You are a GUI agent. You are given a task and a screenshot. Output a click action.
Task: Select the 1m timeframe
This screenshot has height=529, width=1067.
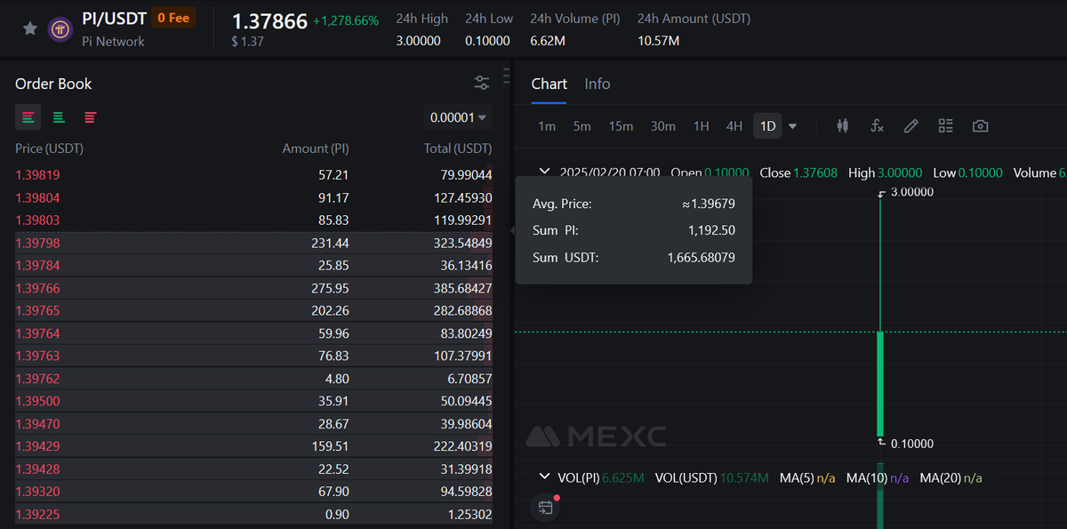point(547,126)
